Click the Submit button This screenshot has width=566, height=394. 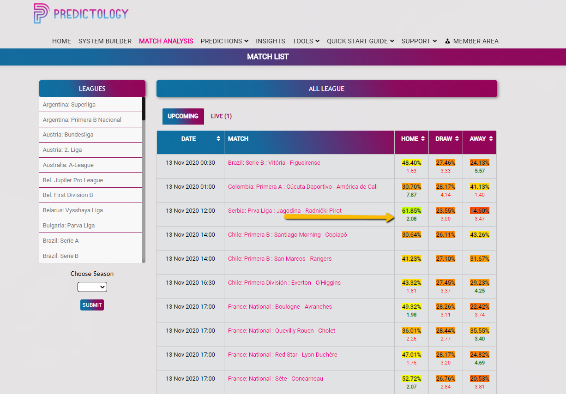coord(92,305)
